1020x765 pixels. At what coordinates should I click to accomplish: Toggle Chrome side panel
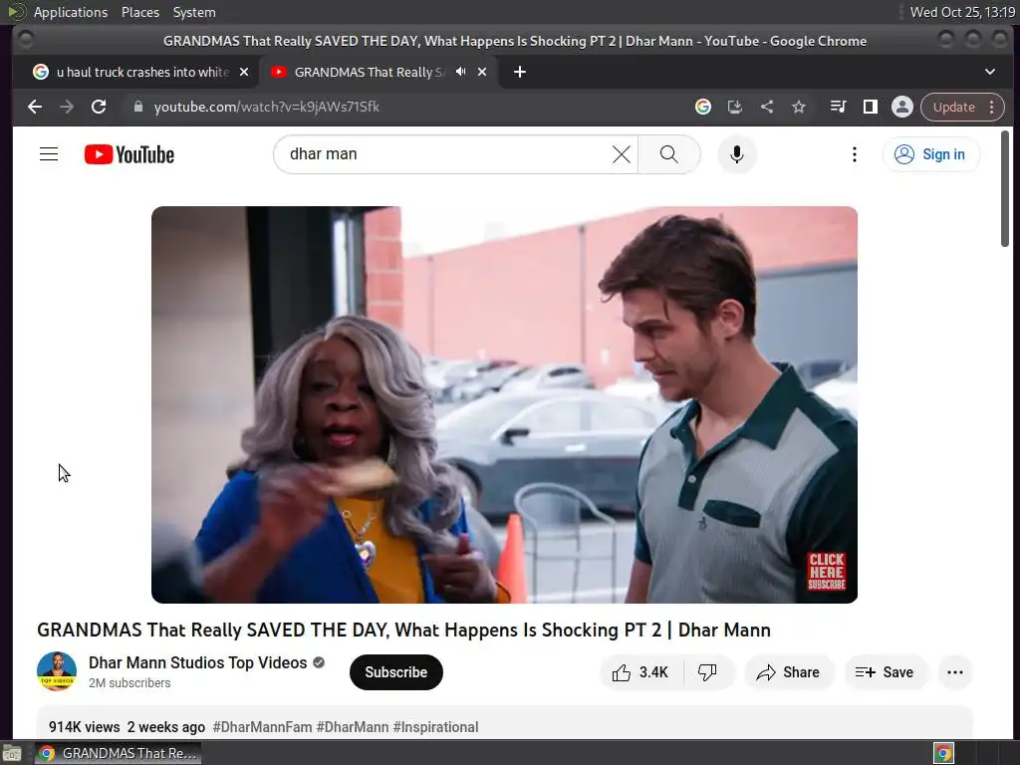pyautogui.click(x=870, y=107)
